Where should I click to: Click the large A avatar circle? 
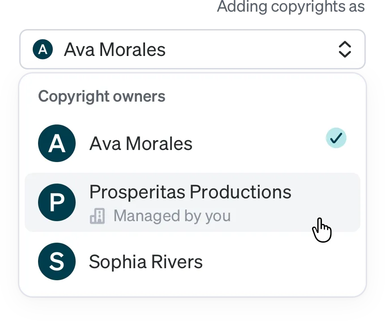(57, 143)
